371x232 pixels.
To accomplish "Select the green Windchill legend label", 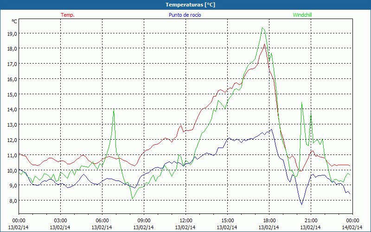I will (x=302, y=15).
